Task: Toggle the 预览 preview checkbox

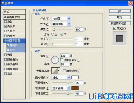Action: 115,28
